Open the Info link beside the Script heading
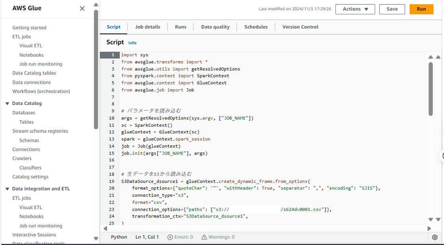 click(x=132, y=43)
